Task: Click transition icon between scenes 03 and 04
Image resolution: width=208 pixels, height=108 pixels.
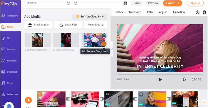Action: [x=135, y=99]
